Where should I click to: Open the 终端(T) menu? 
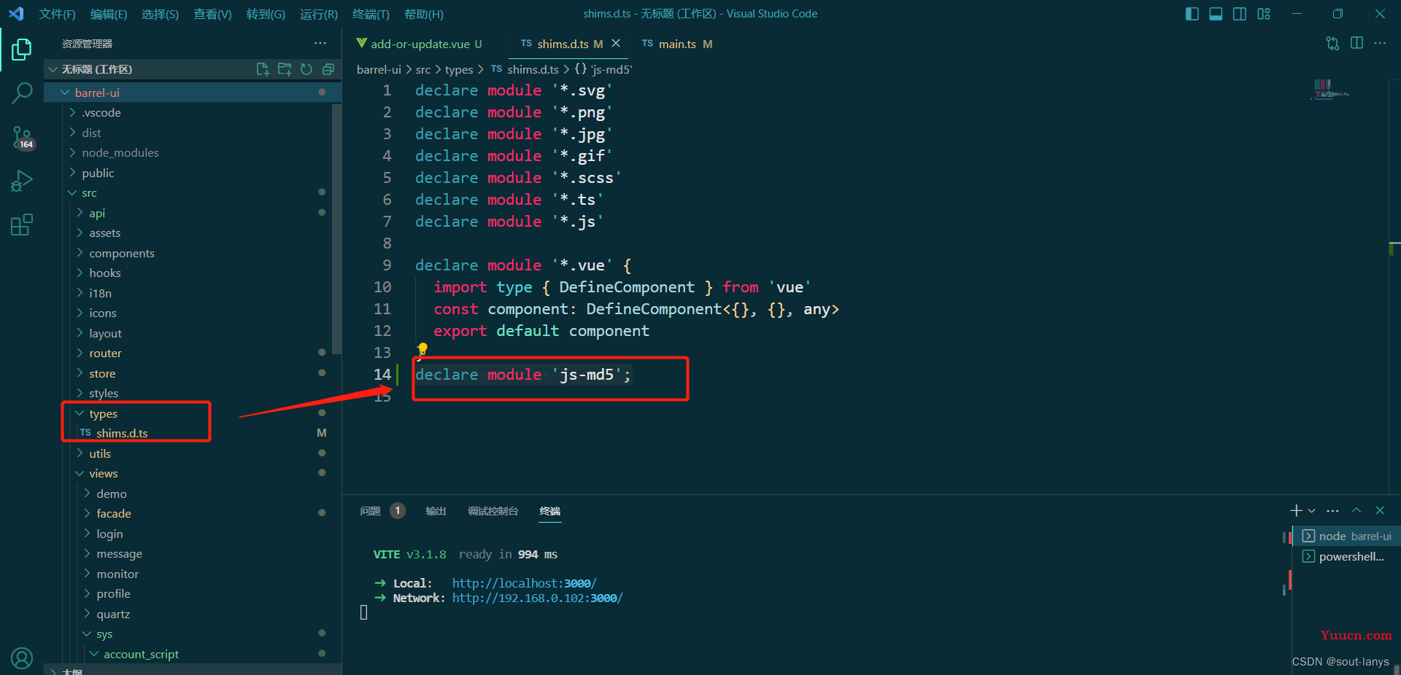click(371, 14)
